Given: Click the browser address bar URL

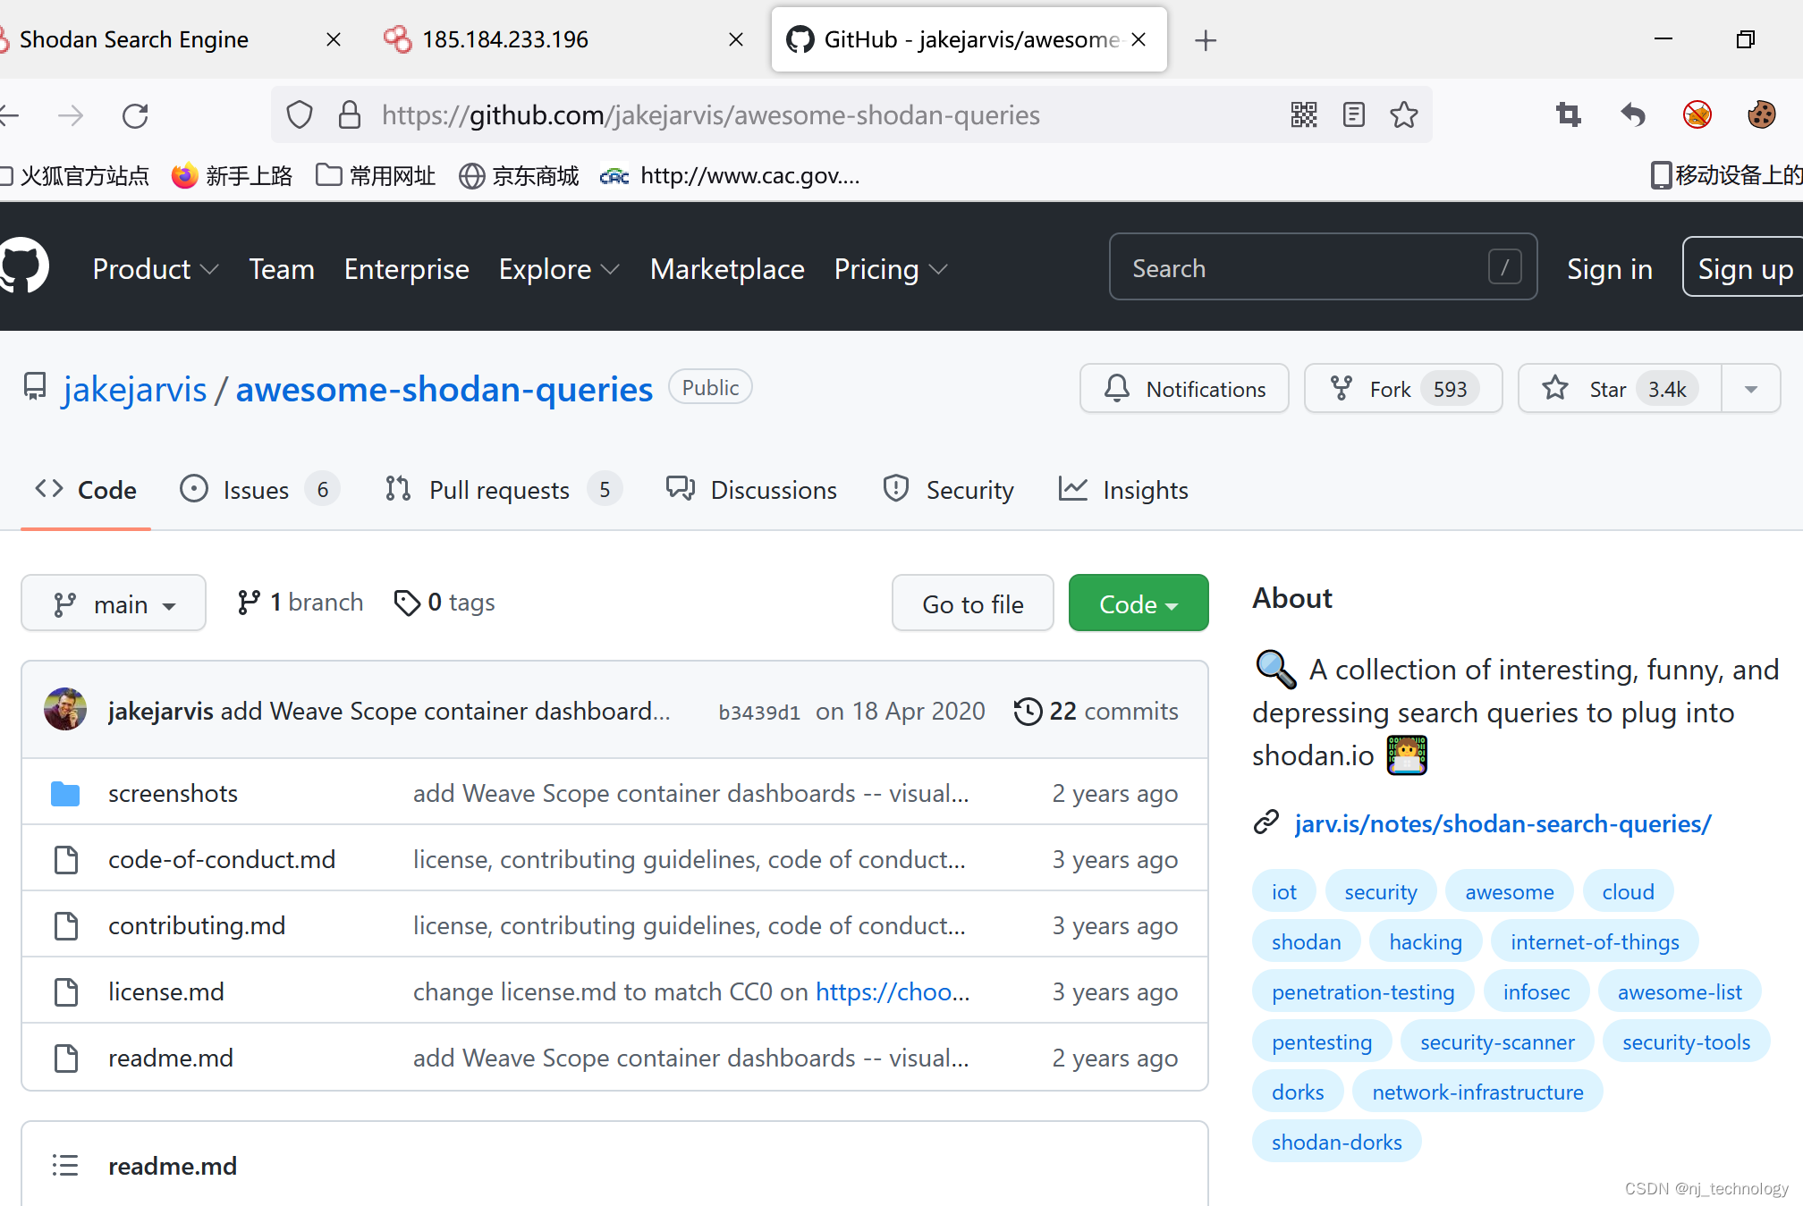Looking at the screenshot, I should tap(710, 114).
